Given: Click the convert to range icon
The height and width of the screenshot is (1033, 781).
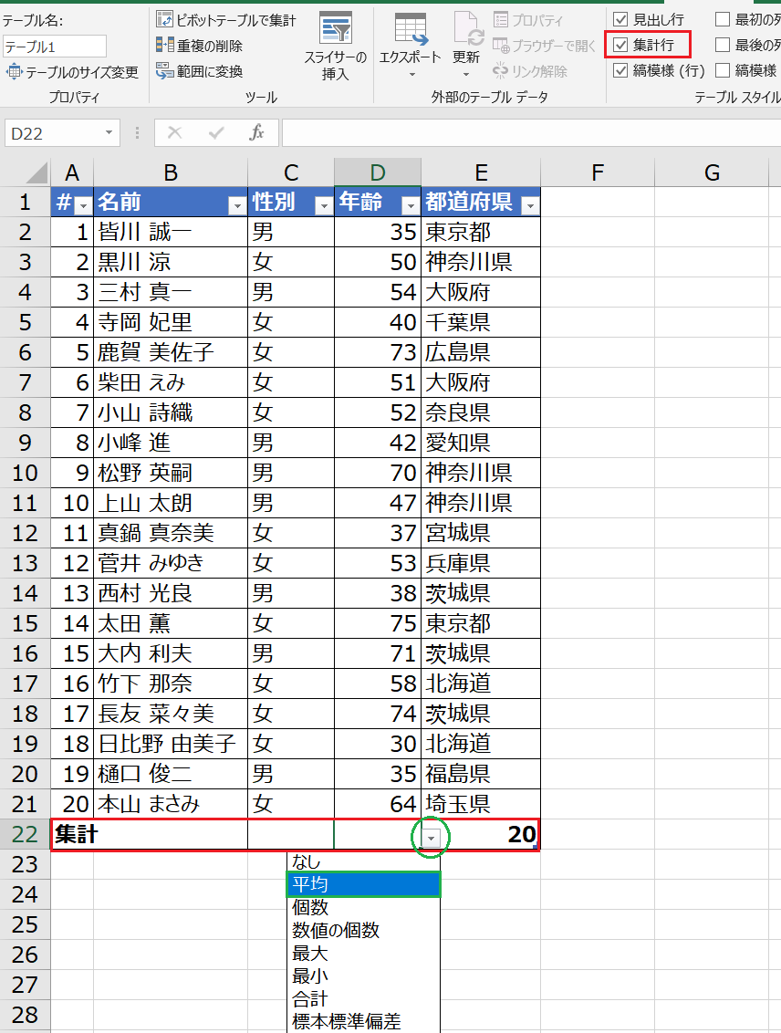Looking at the screenshot, I should pyautogui.click(x=164, y=70).
